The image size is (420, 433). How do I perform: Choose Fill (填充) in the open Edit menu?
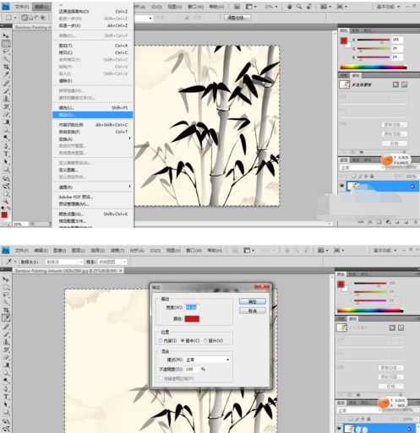coord(93,108)
